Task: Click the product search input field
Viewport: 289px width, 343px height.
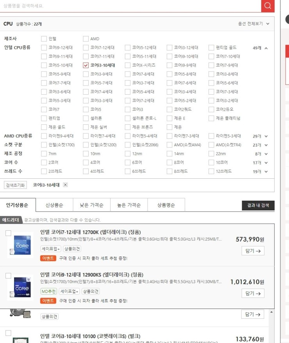Action: (x=130, y=6)
